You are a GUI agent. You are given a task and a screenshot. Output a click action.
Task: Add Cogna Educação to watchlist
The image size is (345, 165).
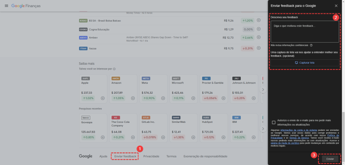point(259,29)
